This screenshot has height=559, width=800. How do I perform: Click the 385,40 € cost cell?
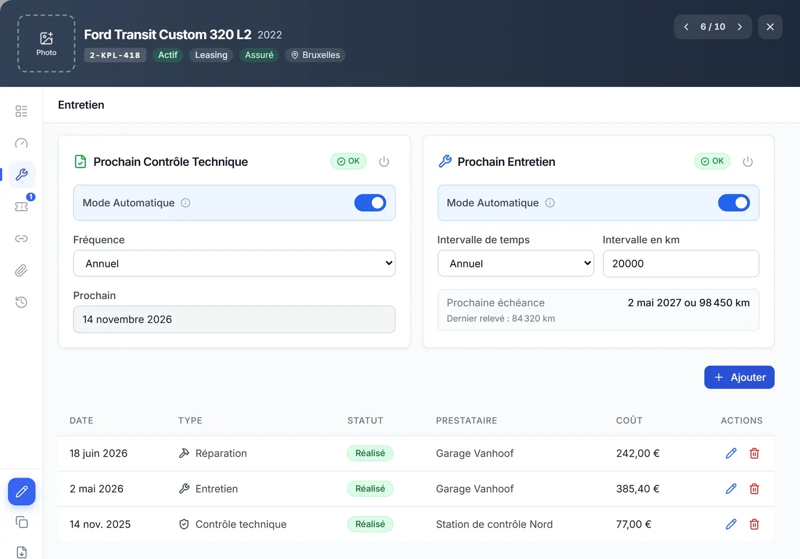[637, 489]
